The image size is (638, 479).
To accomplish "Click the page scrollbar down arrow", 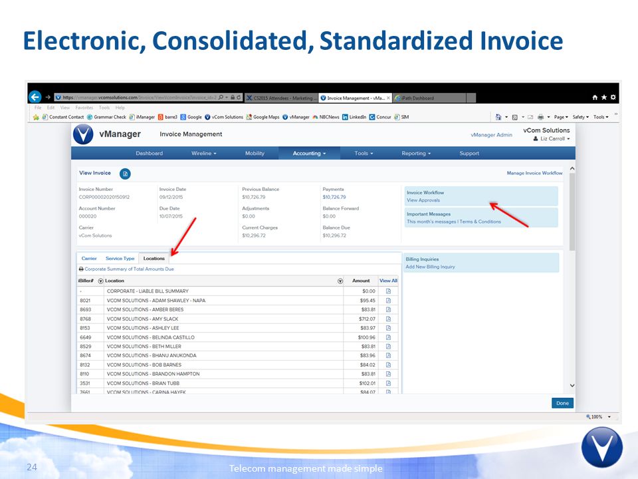I will point(572,385).
